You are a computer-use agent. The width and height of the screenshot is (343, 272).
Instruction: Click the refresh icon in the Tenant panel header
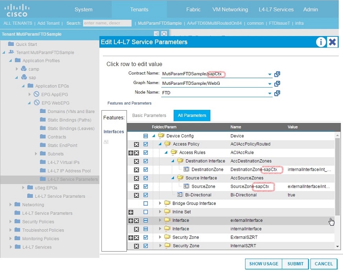[164, 34]
